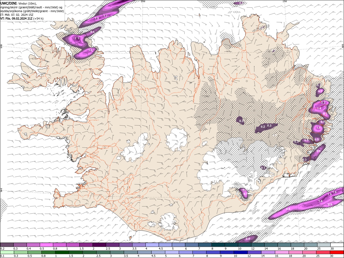This screenshot has height=258, width=344.
Task: Click the 1.2 precipitation value on the map
Action: tap(90, 50)
